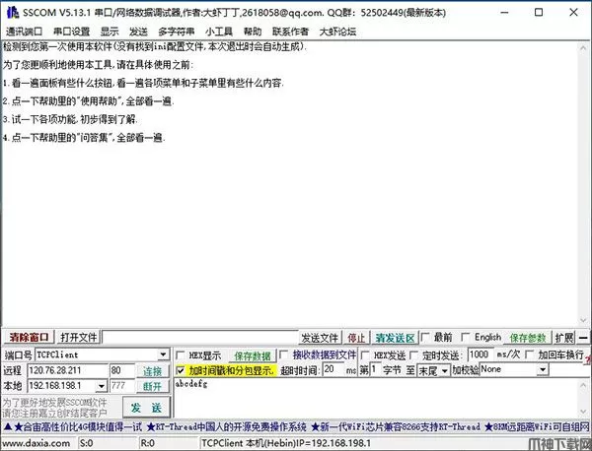This screenshot has height=451, width=592.
Task: Toggle the 加时间戳和分包显示 checkbox
Action: (181, 371)
